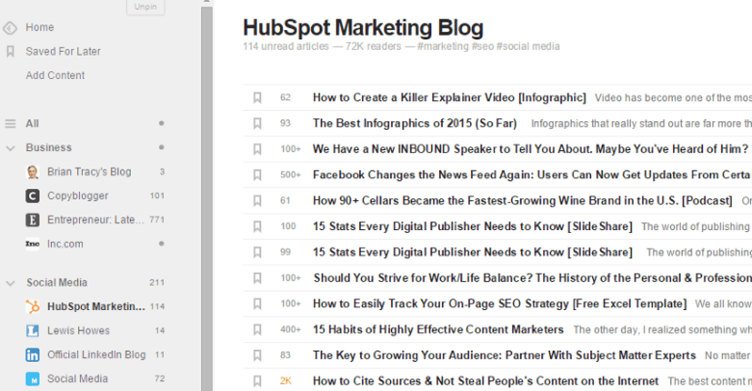Save Best Infographics of 2015 for later
The height and width of the screenshot is (391, 752).
click(x=257, y=124)
